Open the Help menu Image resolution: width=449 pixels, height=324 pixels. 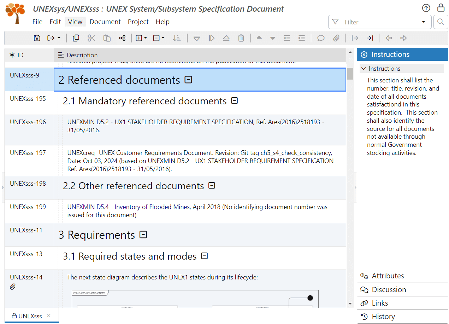click(163, 22)
